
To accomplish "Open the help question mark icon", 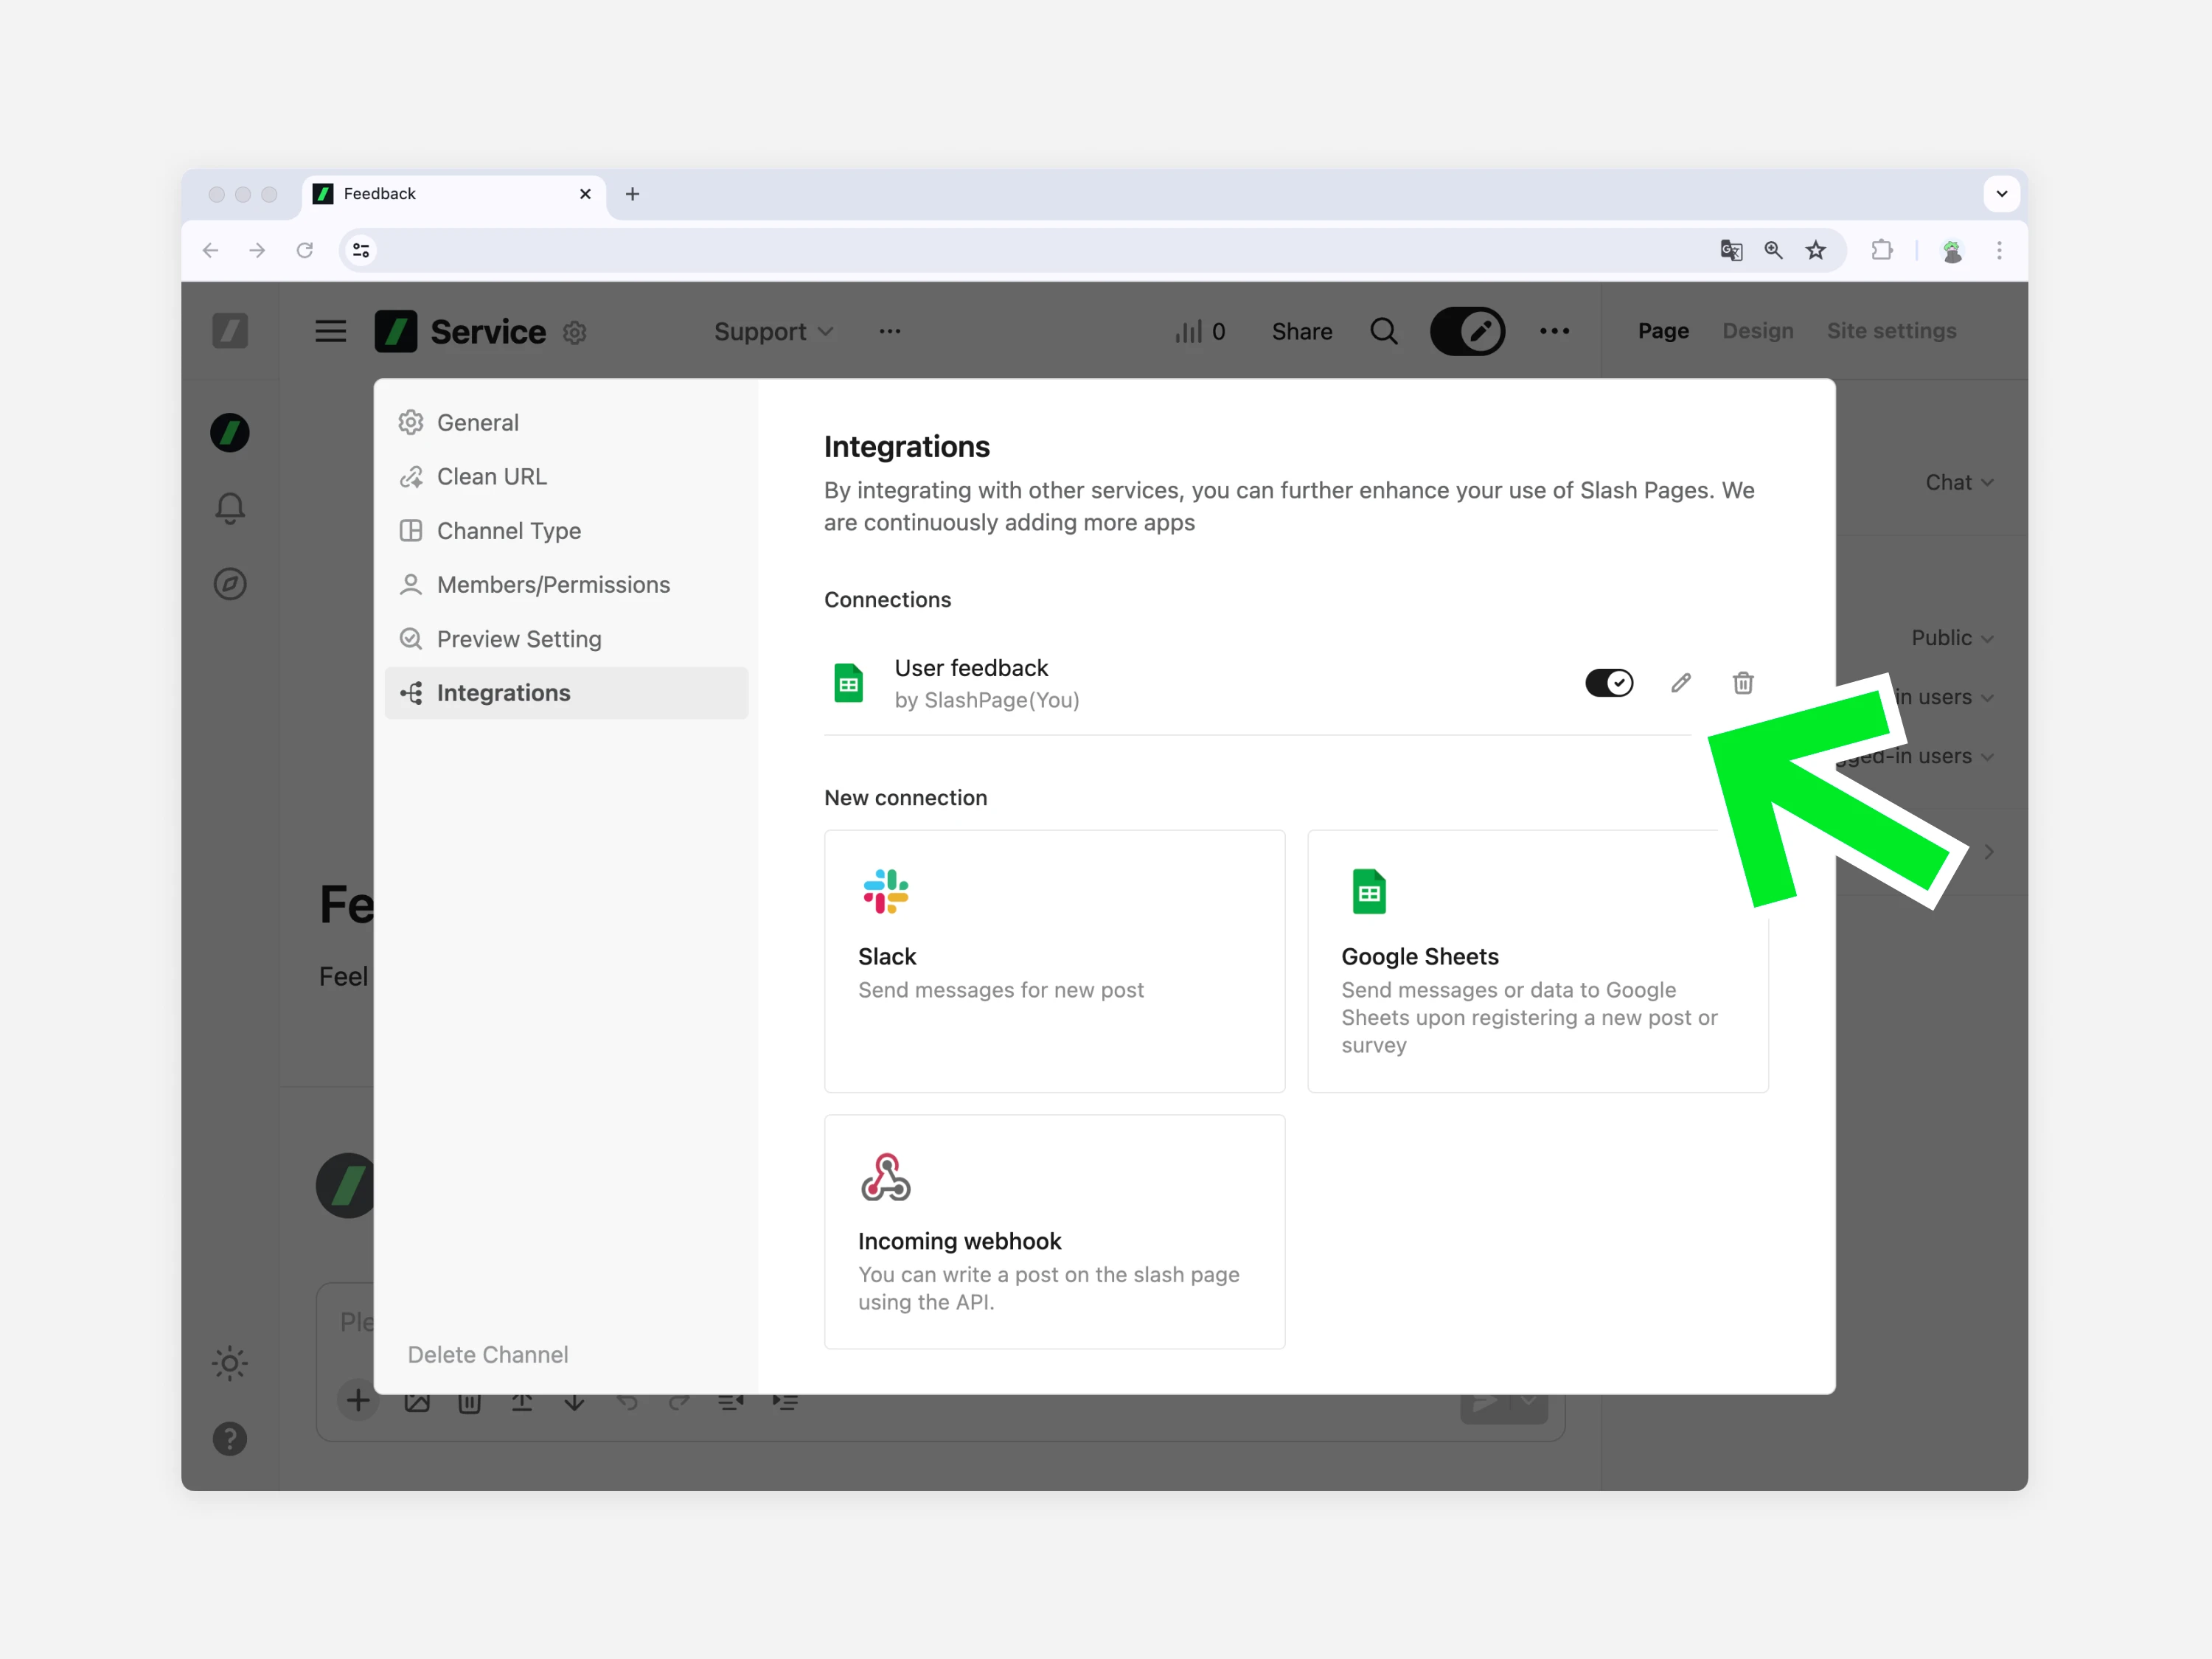I will pos(230,1438).
